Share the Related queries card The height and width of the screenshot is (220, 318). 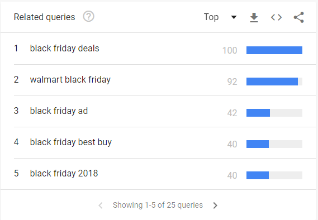point(299,17)
